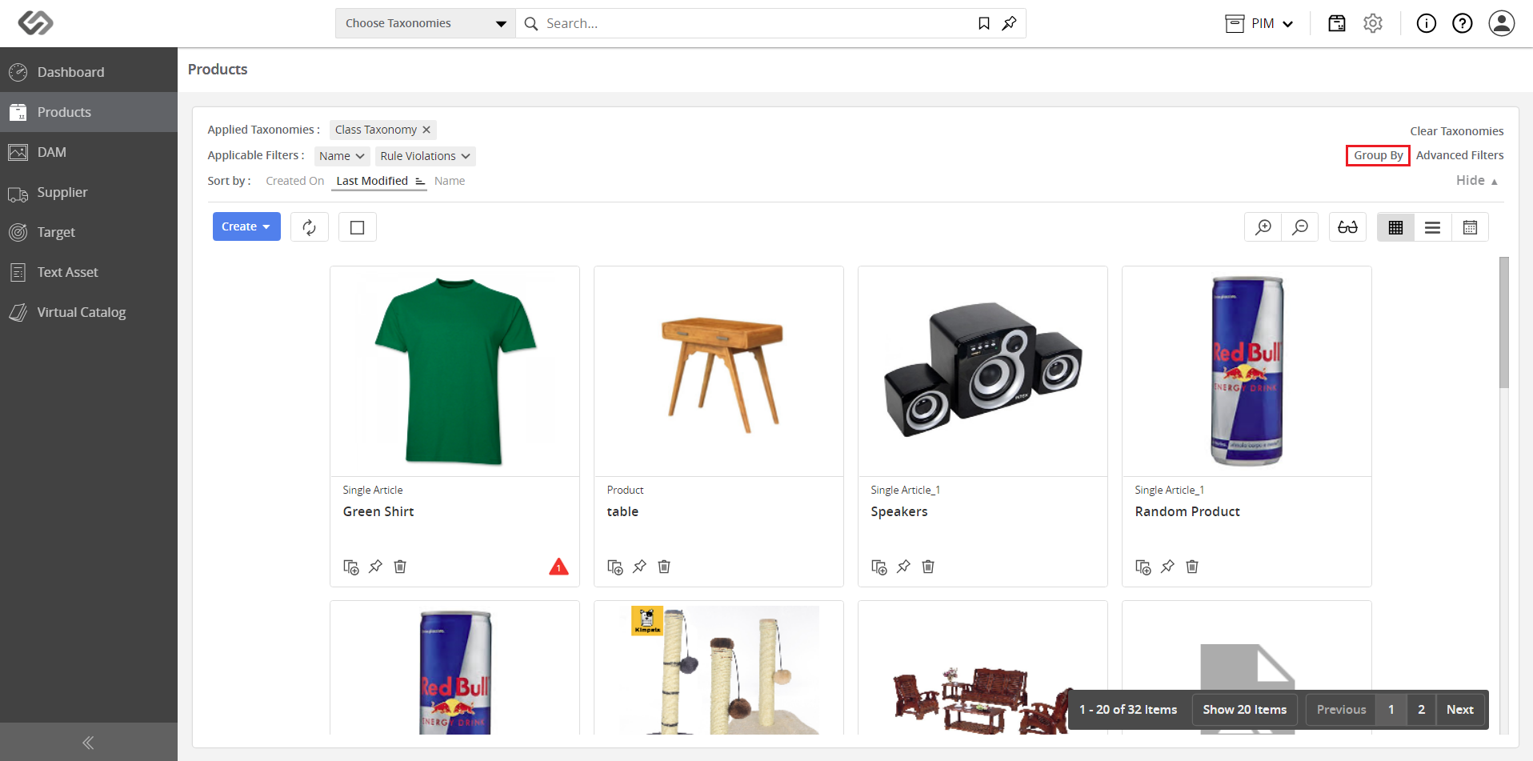1533x761 pixels.
Task: Open Target in sidebar
Action: [x=89, y=232]
